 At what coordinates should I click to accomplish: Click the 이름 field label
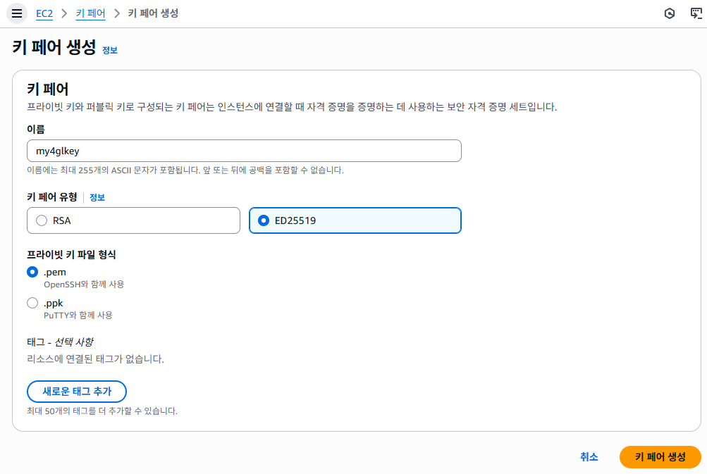[36, 130]
